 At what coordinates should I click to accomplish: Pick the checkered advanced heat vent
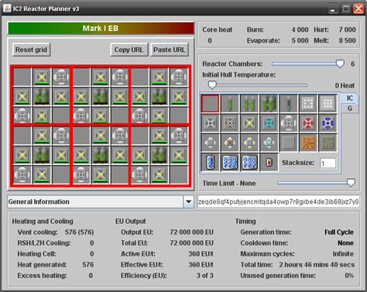[x=230, y=123]
